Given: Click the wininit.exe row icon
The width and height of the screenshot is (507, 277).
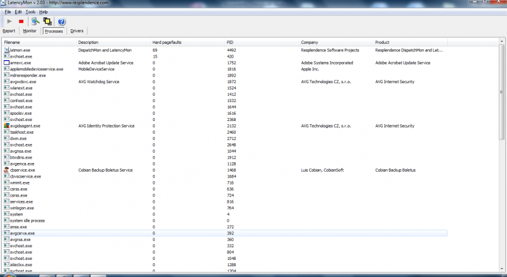Looking at the screenshot, I should point(6,183).
